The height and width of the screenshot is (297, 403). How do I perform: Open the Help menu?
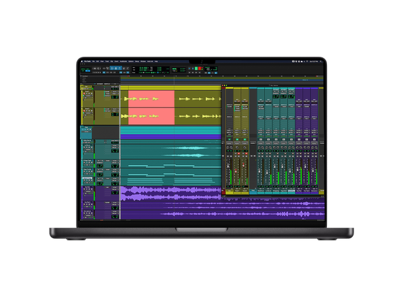click(x=157, y=61)
